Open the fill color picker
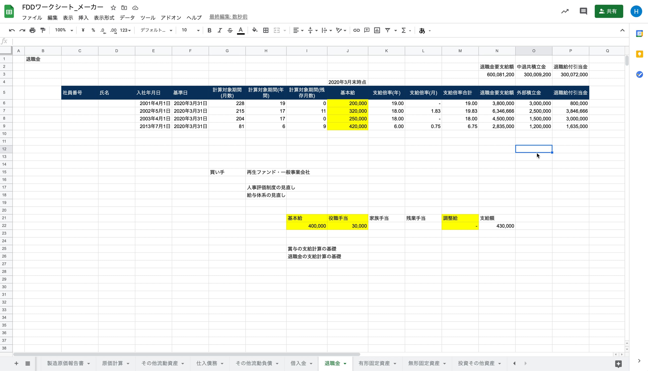This screenshot has height=371, width=648. (254, 30)
